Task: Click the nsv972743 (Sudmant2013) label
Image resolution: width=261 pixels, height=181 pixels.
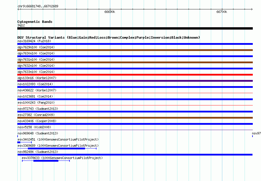Action: pos(38,109)
